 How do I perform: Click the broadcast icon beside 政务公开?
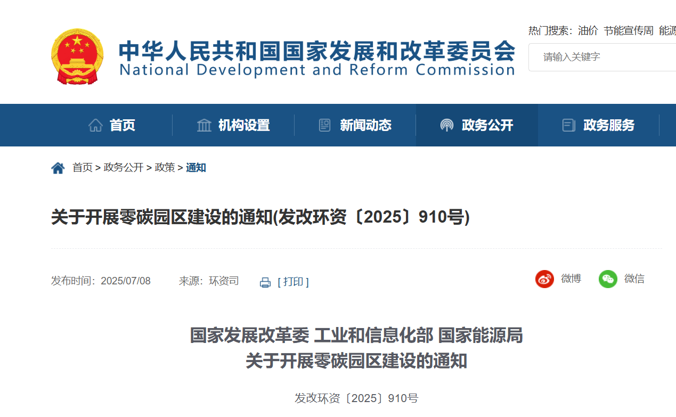(x=447, y=125)
